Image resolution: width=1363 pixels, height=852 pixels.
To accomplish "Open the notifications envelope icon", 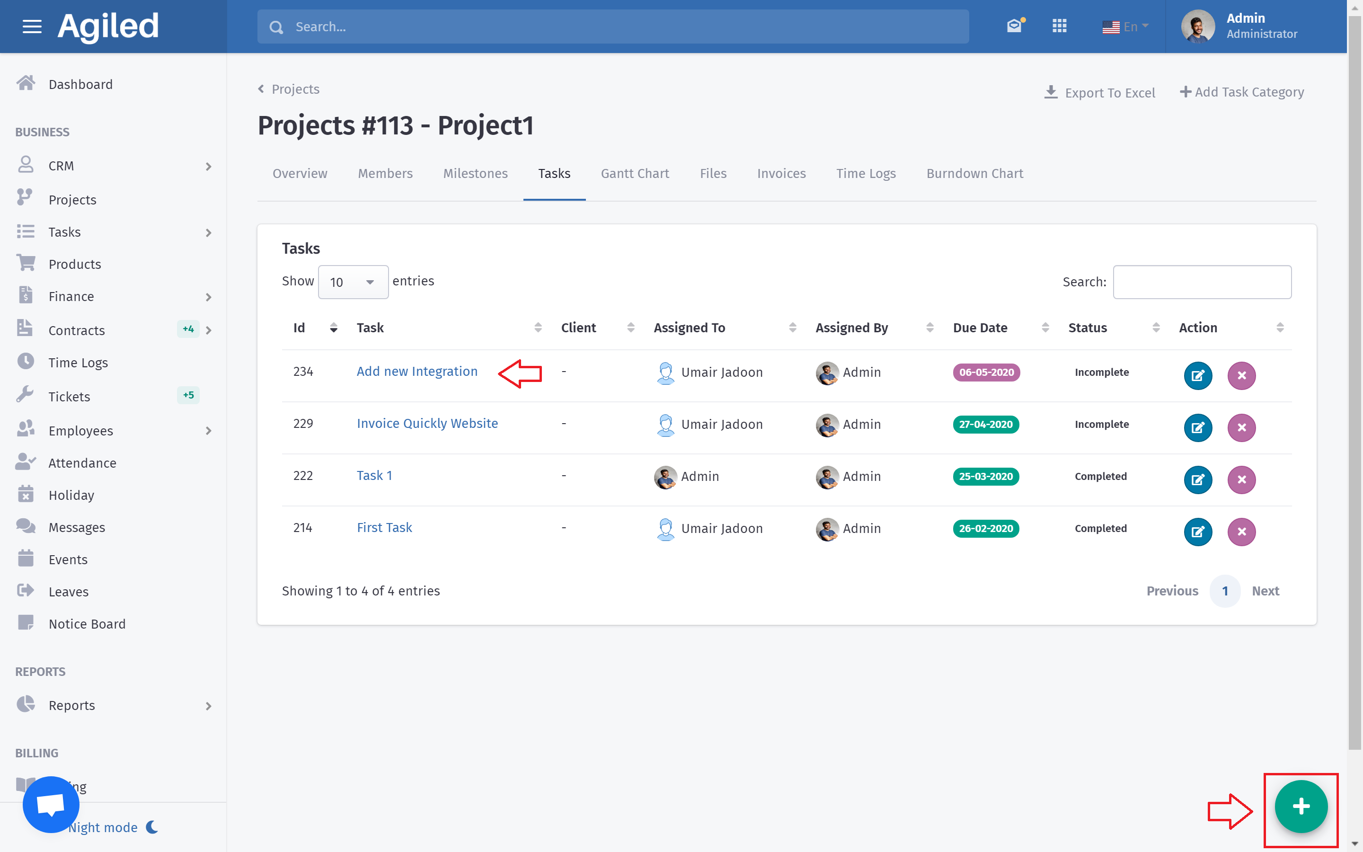I will (x=1014, y=26).
